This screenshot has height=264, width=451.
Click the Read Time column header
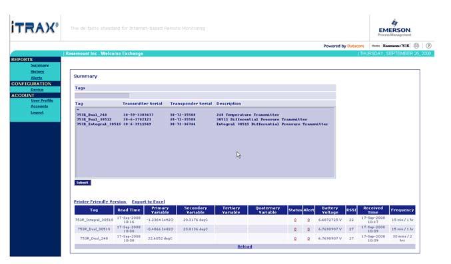129,210
